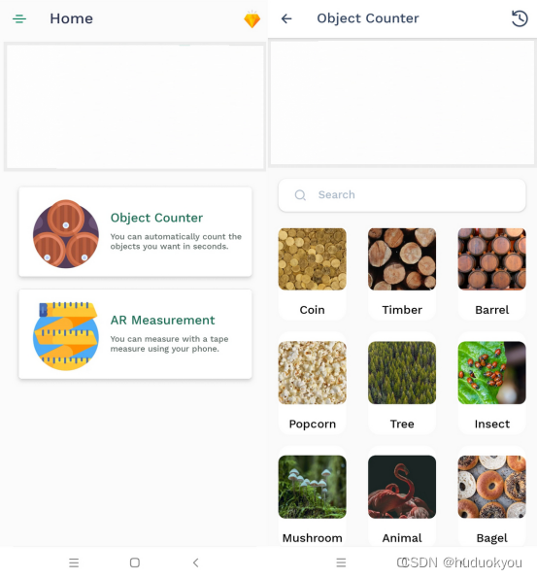Viewport: 537px width, 579px height.
Task: Focus the Search input field
Action: (x=402, y=195)
